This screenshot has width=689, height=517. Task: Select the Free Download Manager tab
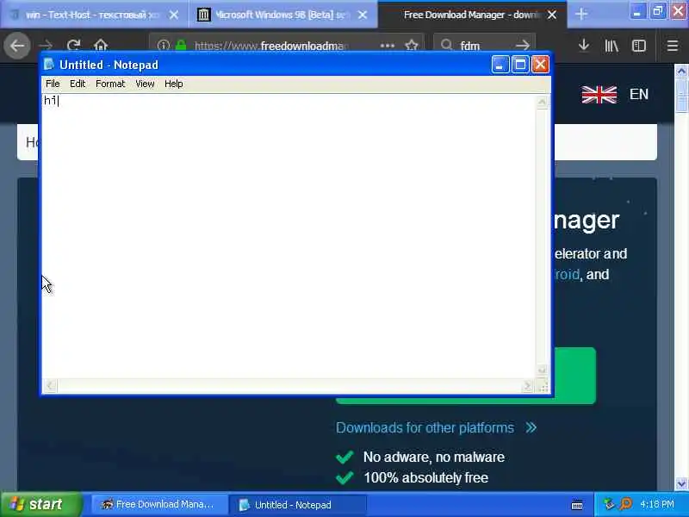(472, 15)
